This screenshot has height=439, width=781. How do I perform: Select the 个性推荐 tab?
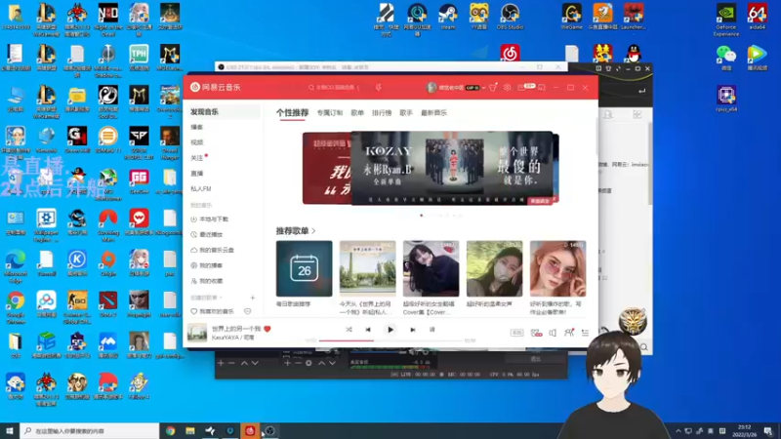coord(292,113)
